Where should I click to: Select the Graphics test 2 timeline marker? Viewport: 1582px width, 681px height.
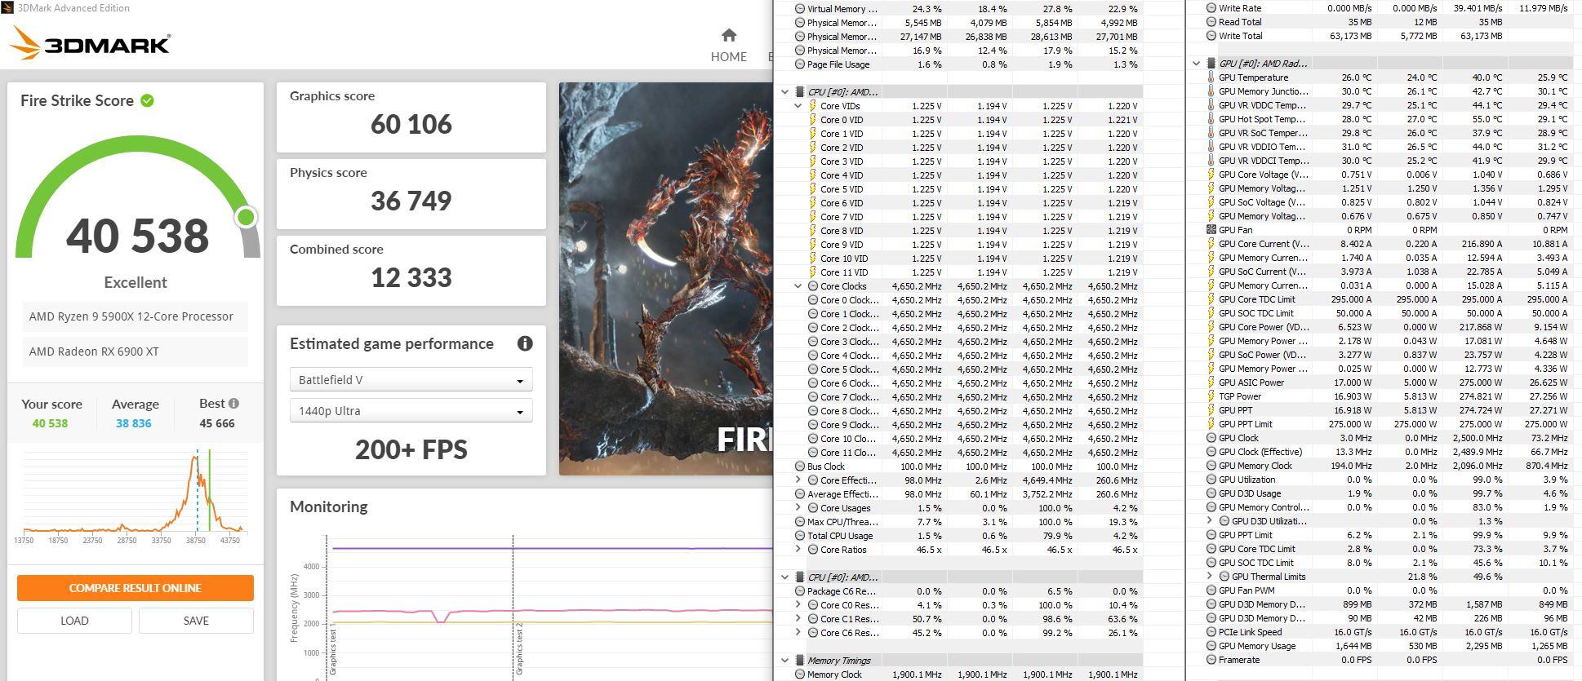(x=518, y=648)
